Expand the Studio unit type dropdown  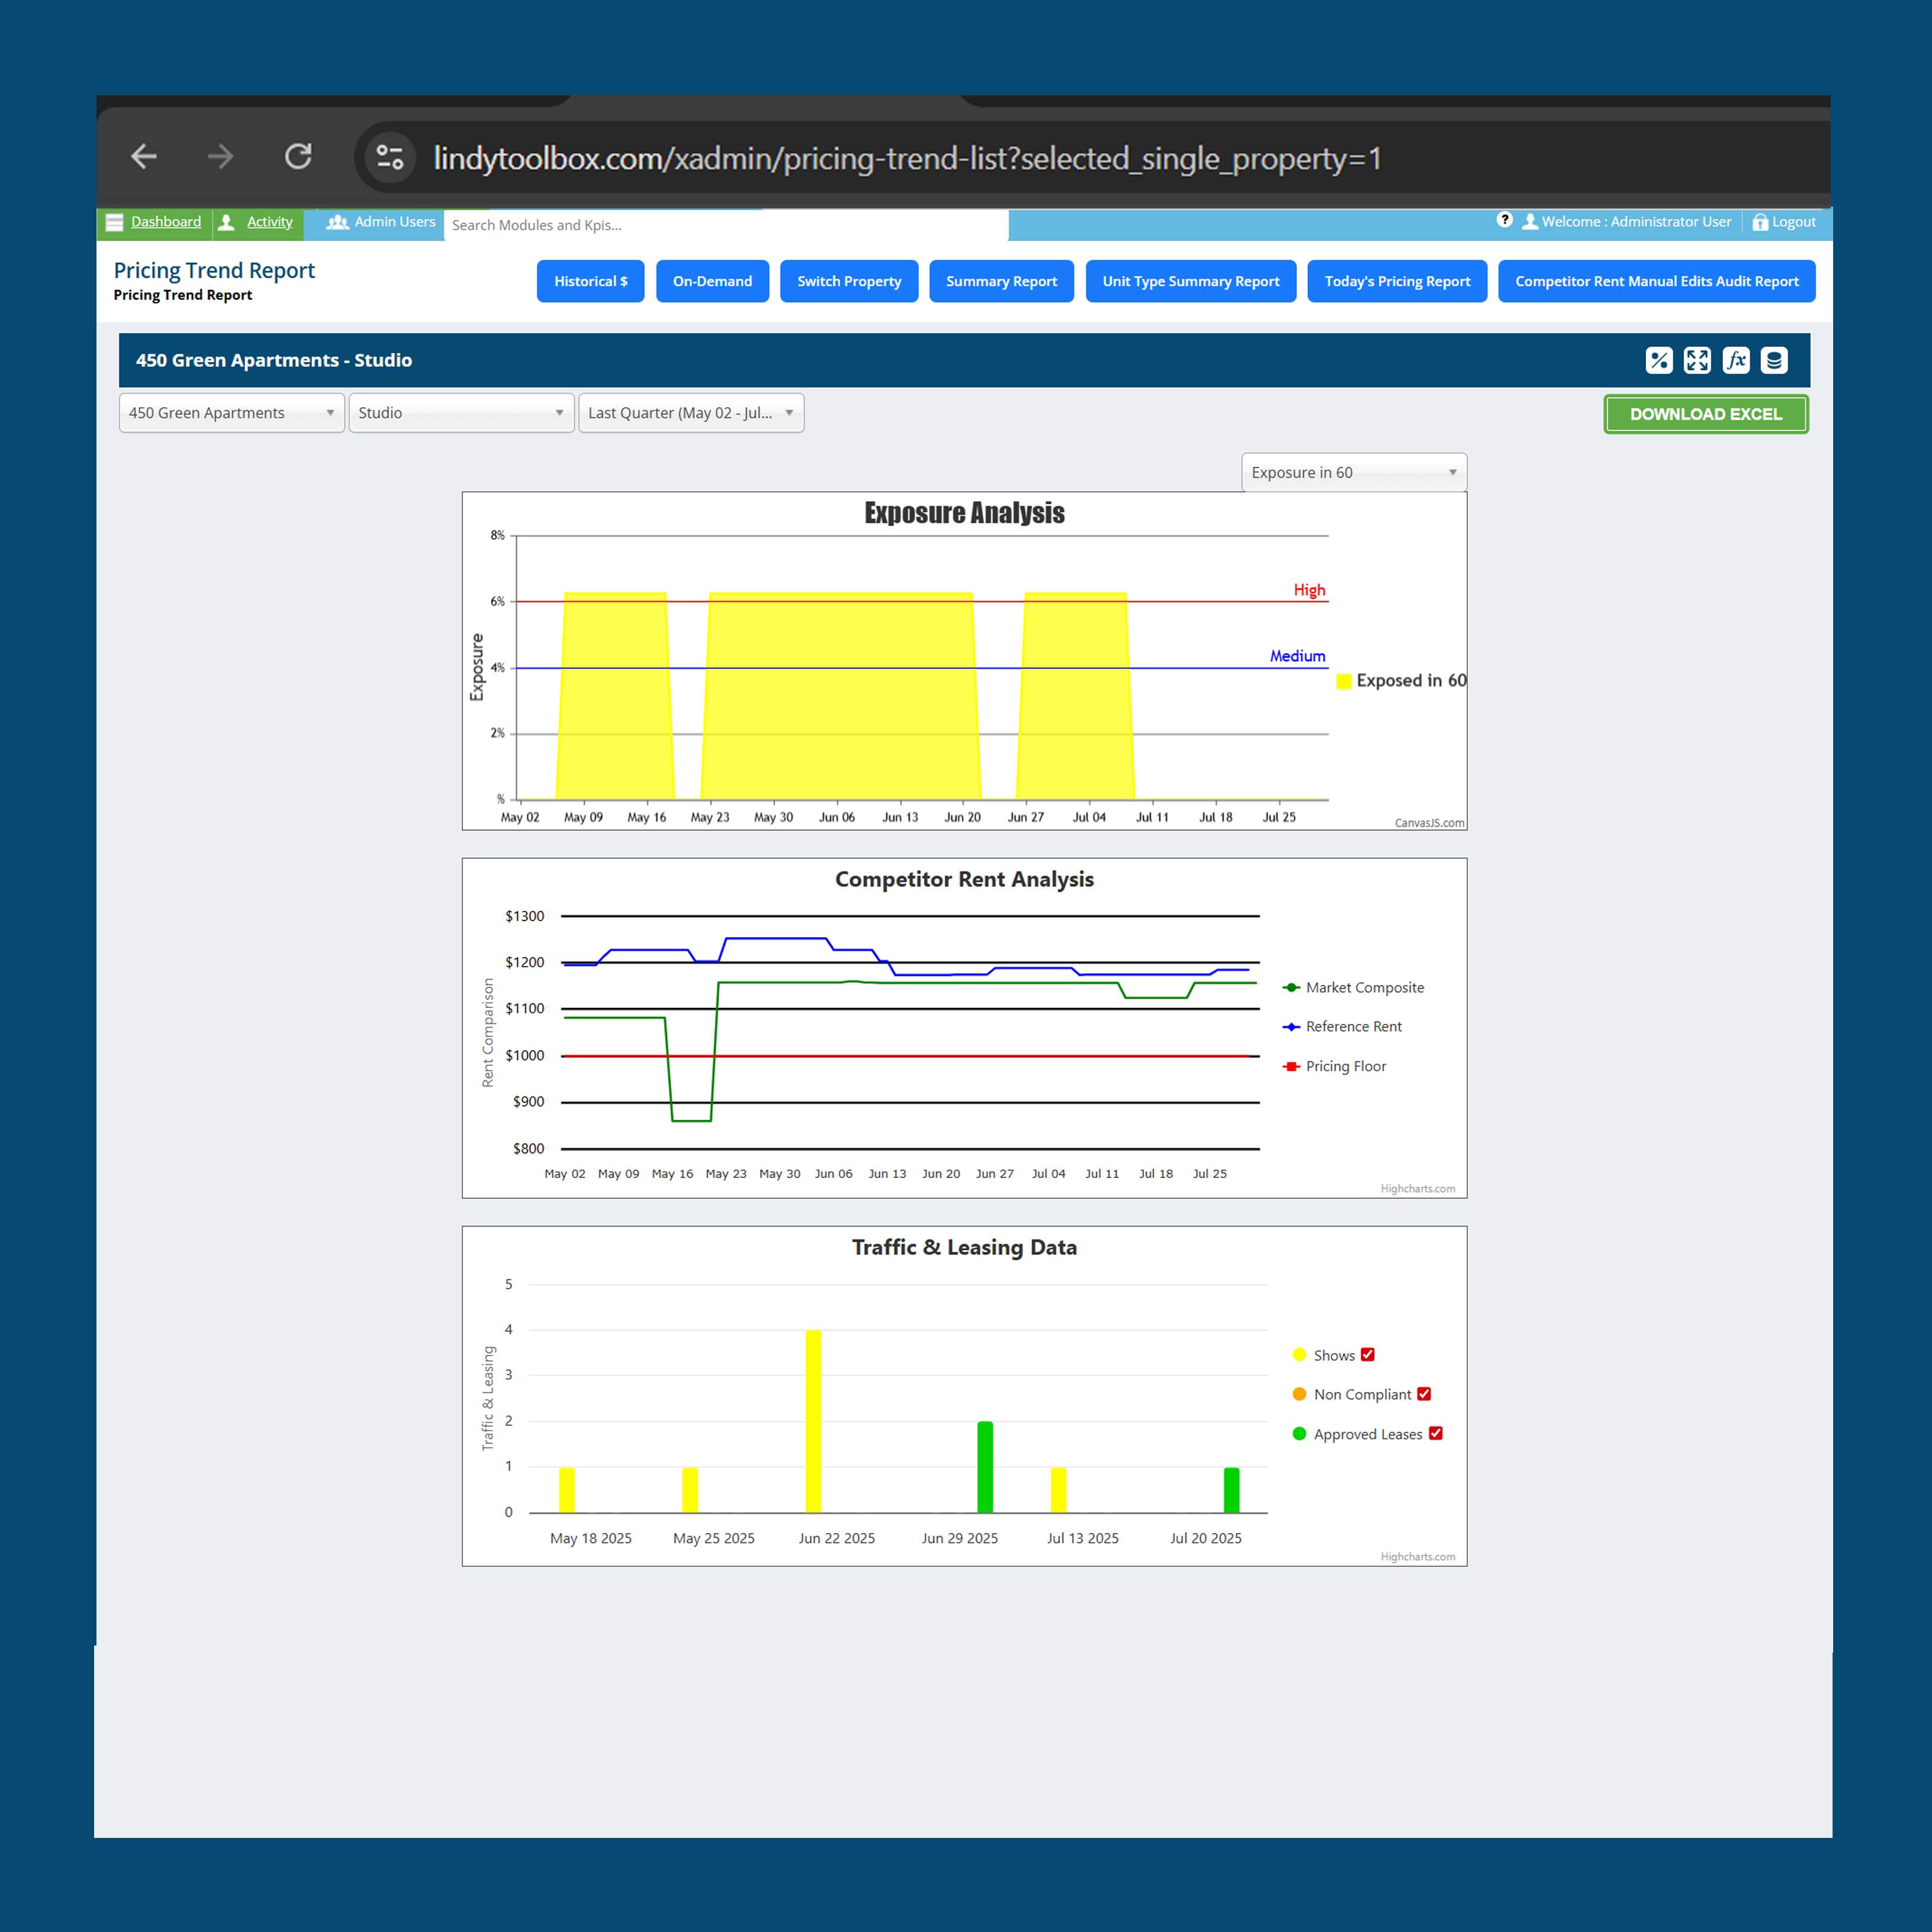pos(461,413)
